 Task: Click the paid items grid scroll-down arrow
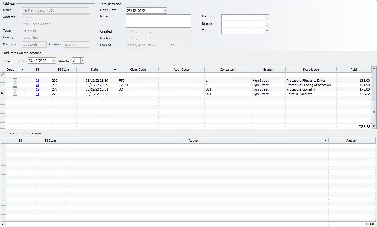click(374, 126)
